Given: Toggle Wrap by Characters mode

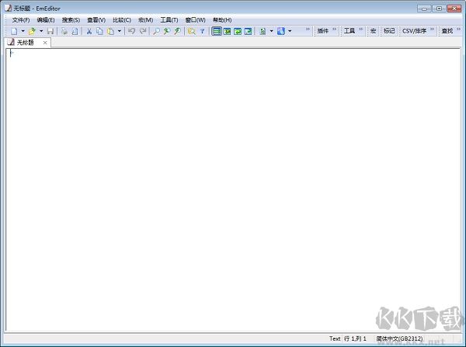Looking at the screenshot, I should (x=227, y=31).
